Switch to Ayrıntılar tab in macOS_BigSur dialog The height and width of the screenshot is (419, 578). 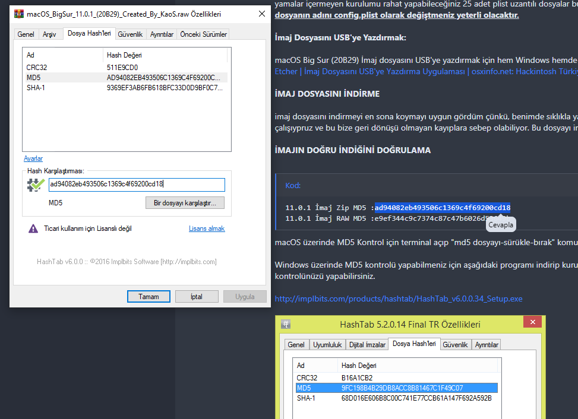[x=162, y=34]
